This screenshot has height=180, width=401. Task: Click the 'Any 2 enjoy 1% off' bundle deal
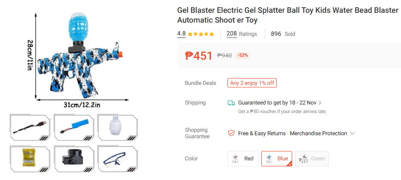click(252, 83)
